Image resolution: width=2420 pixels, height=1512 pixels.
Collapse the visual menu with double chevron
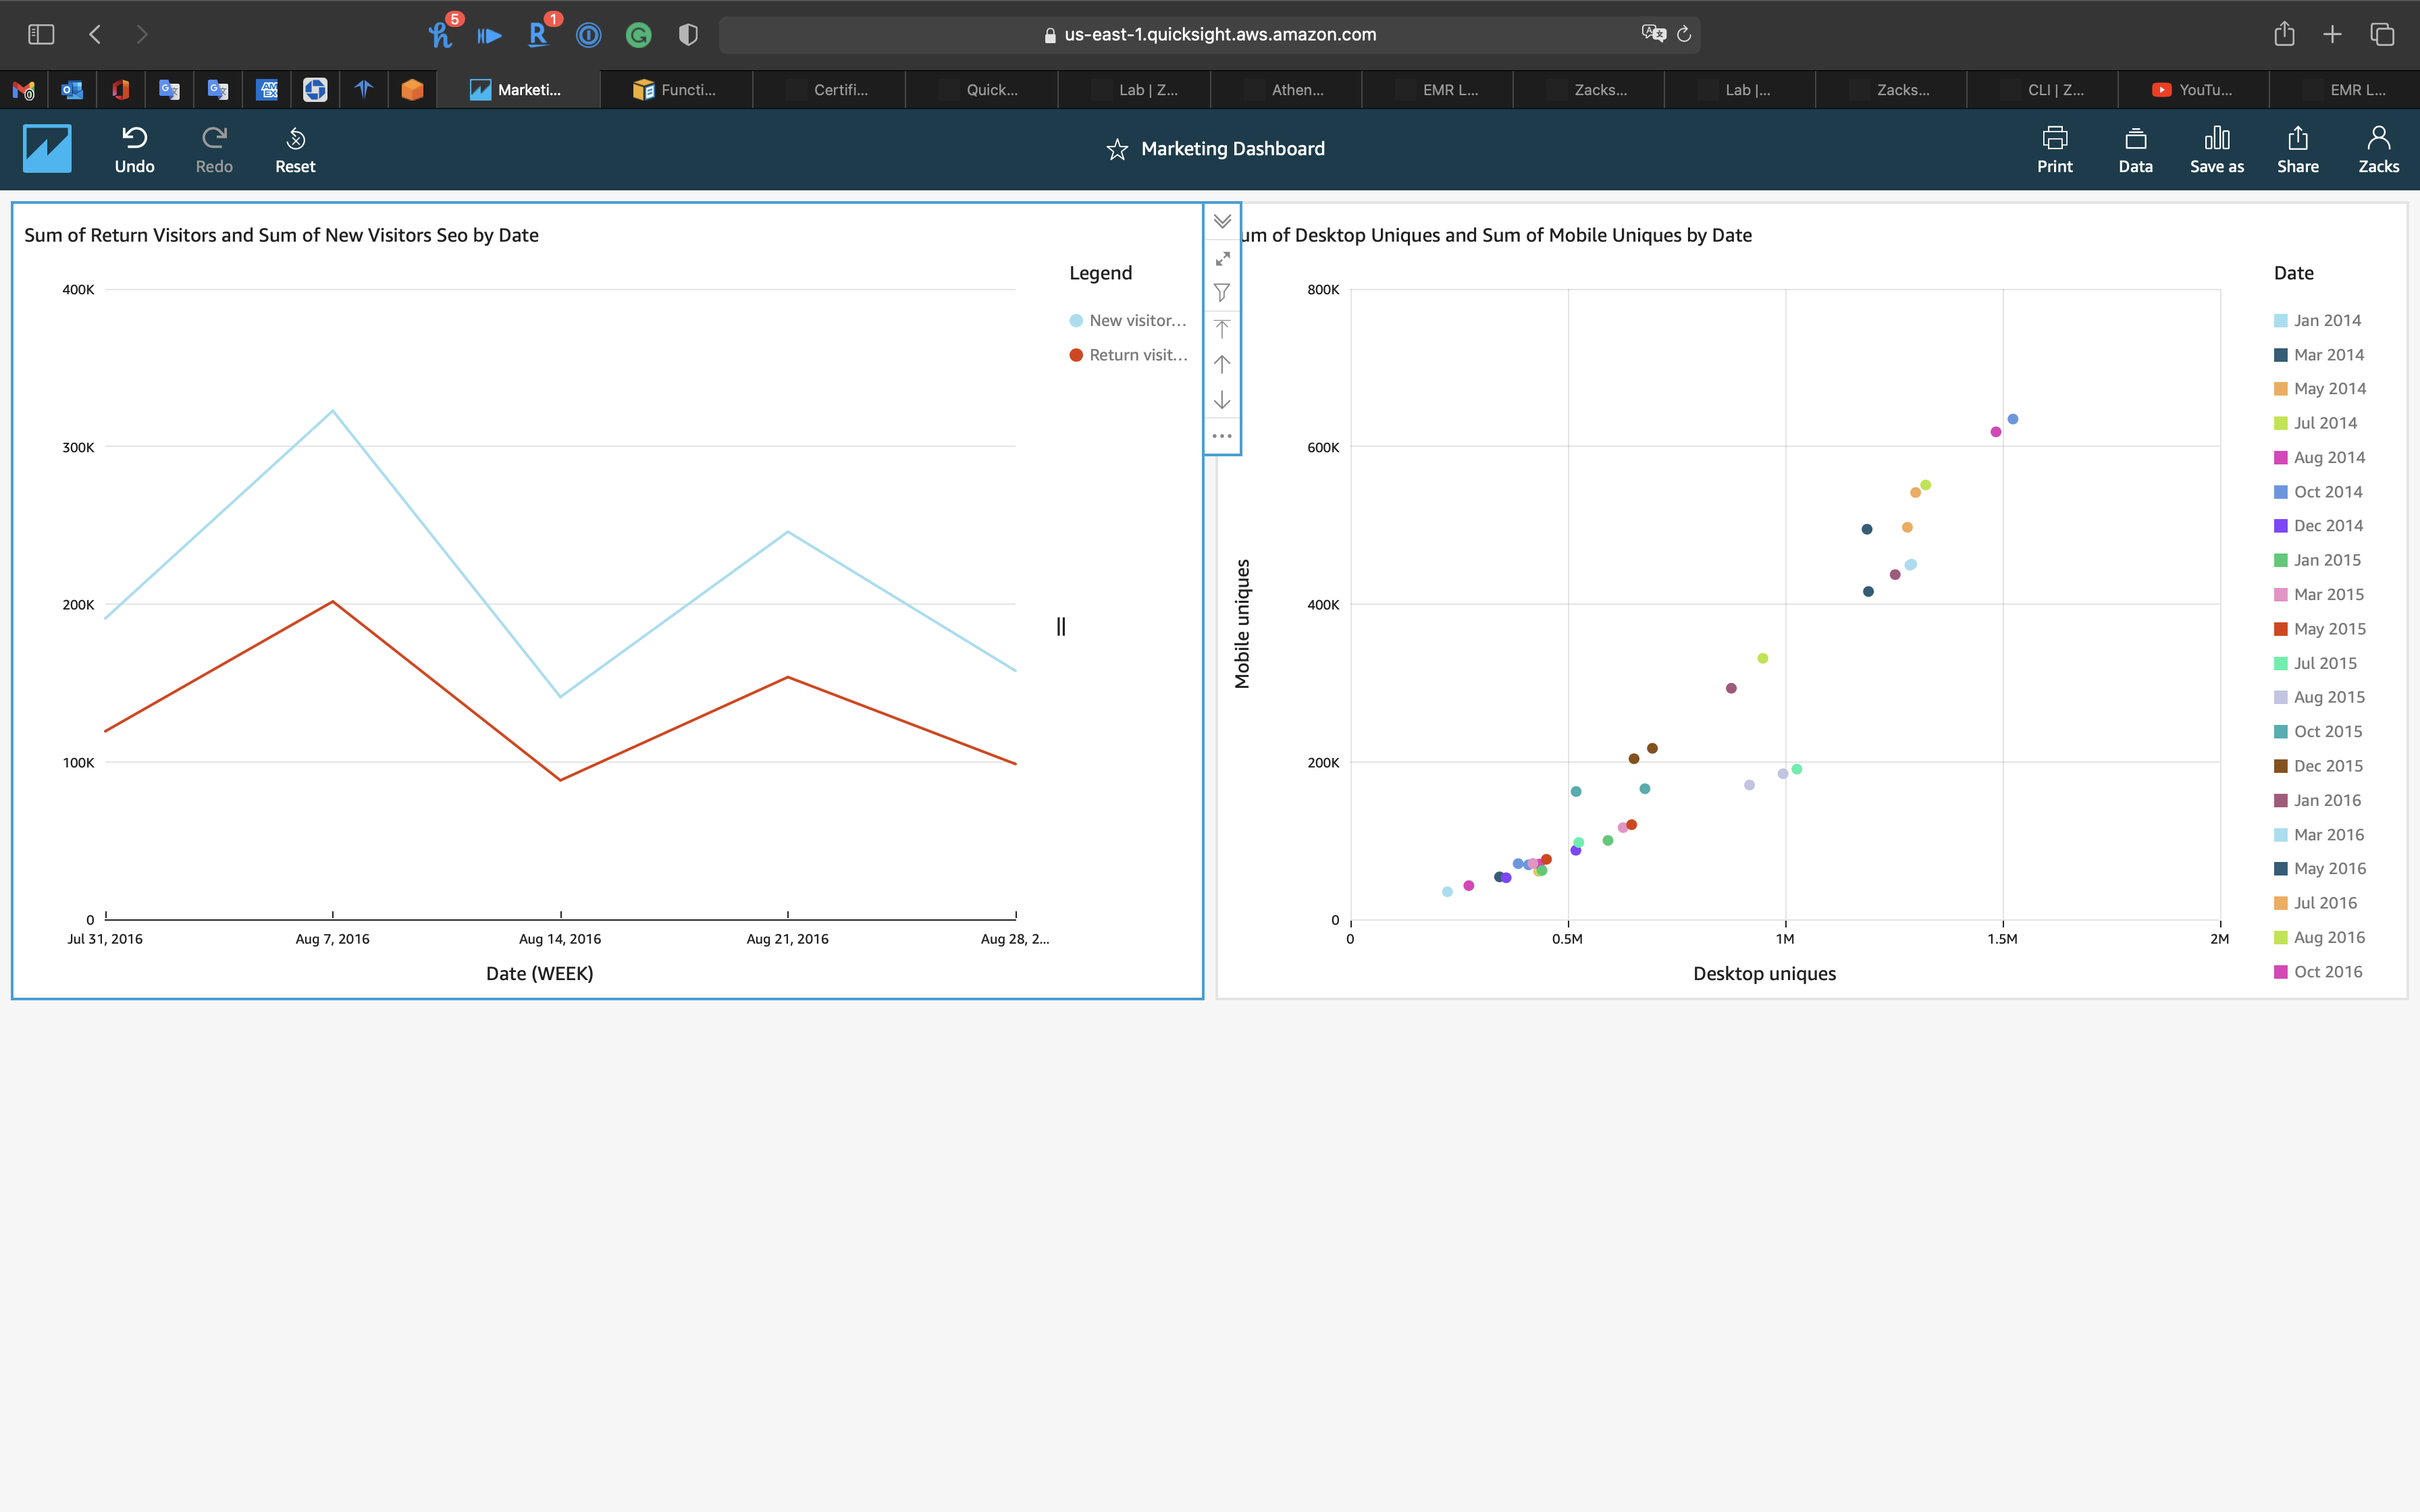pyautogui.click(x=1222, y=221)
